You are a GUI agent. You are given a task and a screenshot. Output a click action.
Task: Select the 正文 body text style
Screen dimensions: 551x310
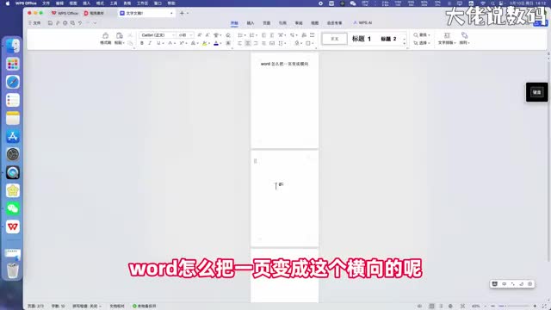pyautogui.click(x=334, y=39)
